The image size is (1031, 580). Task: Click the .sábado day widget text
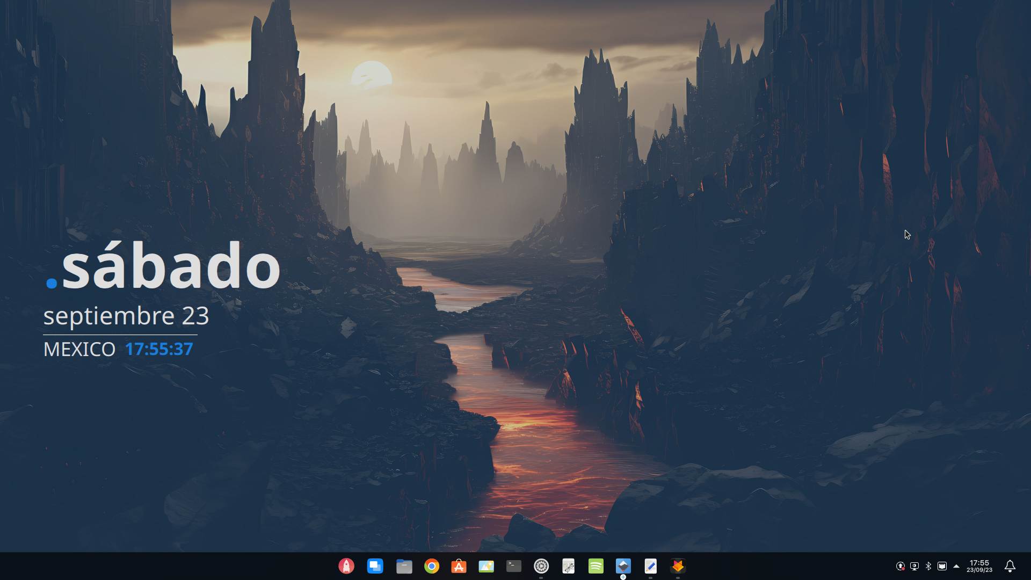(162, 265)
